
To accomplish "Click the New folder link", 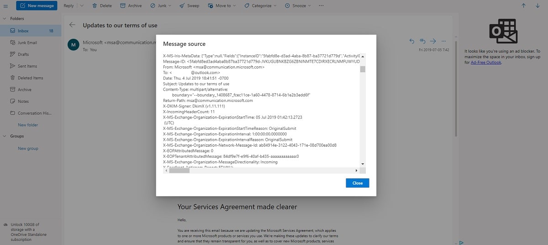I will coord(28,125).
